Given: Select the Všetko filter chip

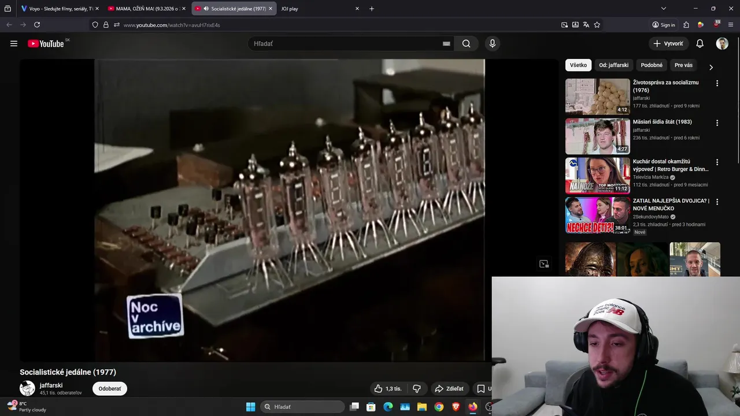Looking at the screenshot, I should [578, 65].
